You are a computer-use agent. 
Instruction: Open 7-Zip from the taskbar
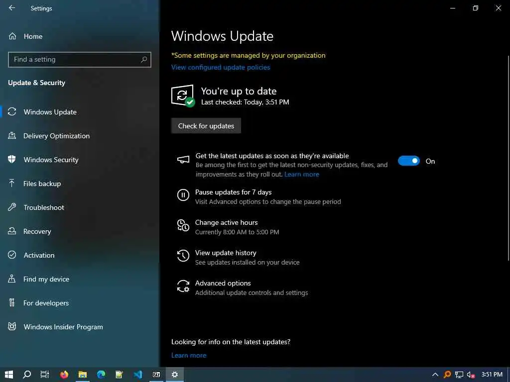(156, 375)
